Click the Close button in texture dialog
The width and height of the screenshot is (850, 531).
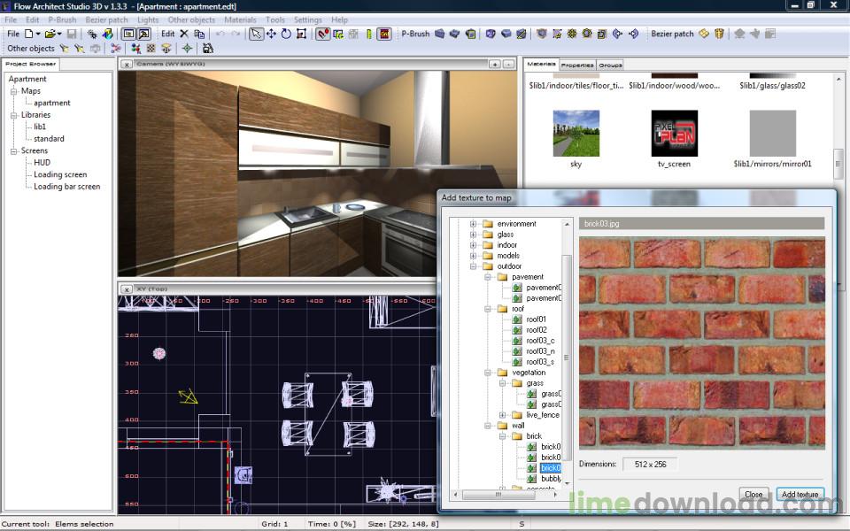point(753,494)
